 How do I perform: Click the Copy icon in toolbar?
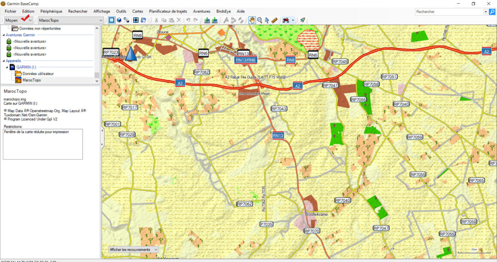pyautogui.click(x=164, y=20)
